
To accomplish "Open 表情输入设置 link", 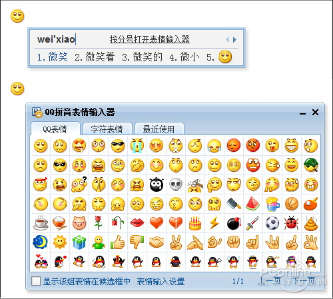I will point(161,281).
